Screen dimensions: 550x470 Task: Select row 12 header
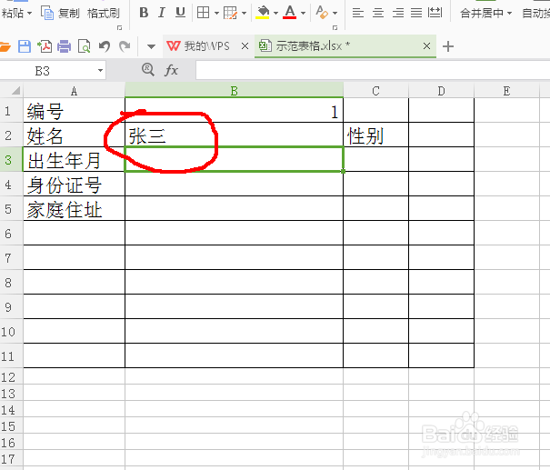click(x=12, y=376)
